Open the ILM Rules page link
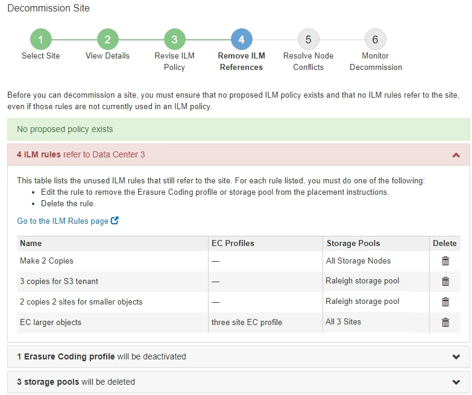 (63, 221)
